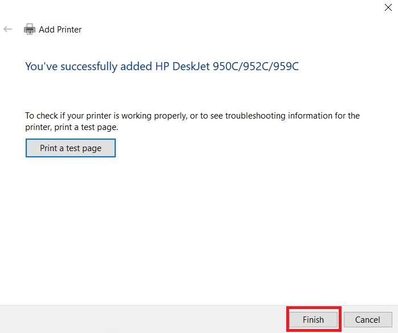Screen dimensions: 398x333
Task: Click the small printer glyph in the header
Action: click(x=30, y=29)
